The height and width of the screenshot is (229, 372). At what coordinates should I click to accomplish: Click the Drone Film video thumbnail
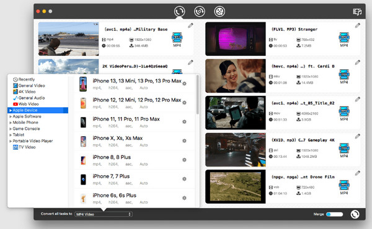[x=236, y=187]
